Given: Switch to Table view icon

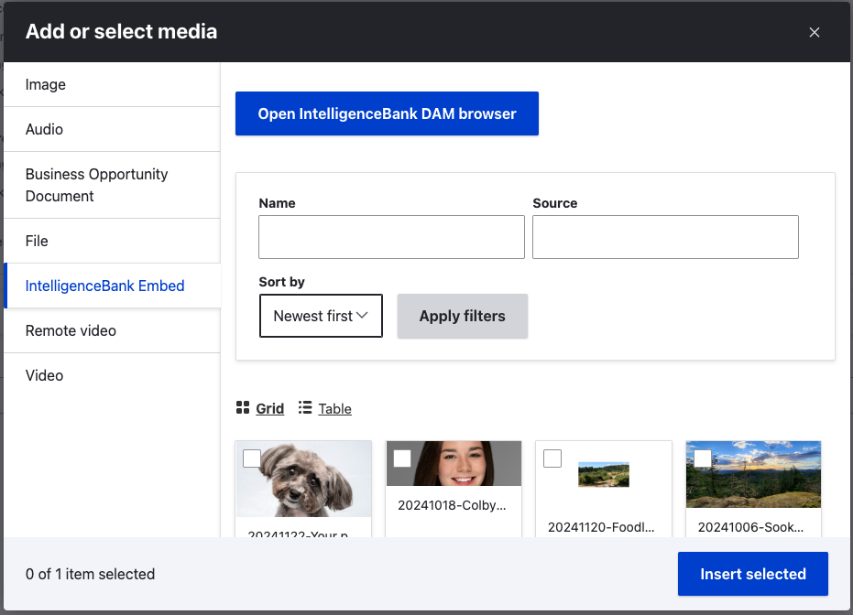Looking at the screenshot, I should pyautogui.click(x=305, y=407).
